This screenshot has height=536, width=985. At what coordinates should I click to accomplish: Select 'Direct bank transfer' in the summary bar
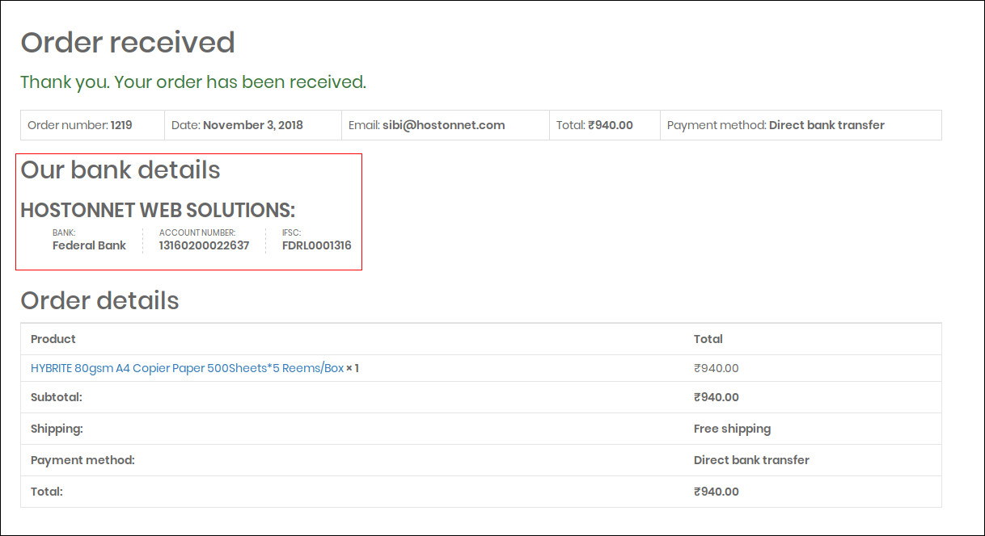(826, 125)
